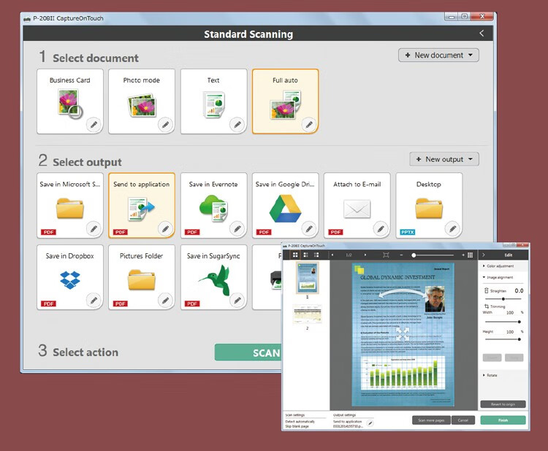Screen dimensions: 548x451
Task: Edit the Business Card document settings pencil
Action: (94, 125)
